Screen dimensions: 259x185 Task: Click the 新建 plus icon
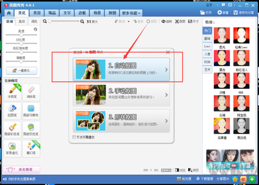[x=220, y=13]
